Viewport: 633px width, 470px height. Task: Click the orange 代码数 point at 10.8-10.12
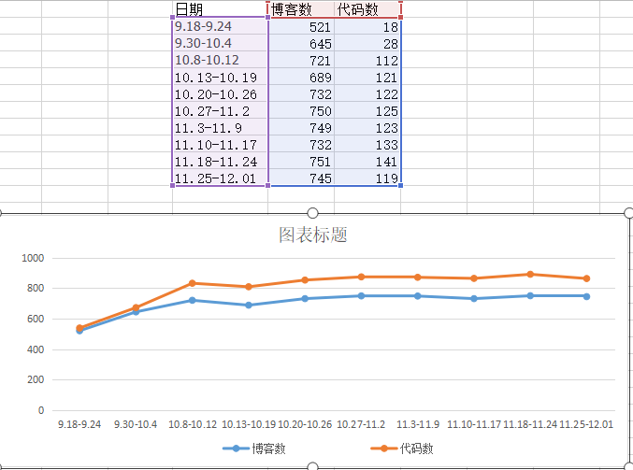pyautogui.click(x=193, y=283)
